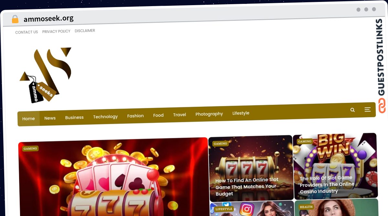
Task: Select the Lifestyle tag on Instagram card
Action: (224, 209)
